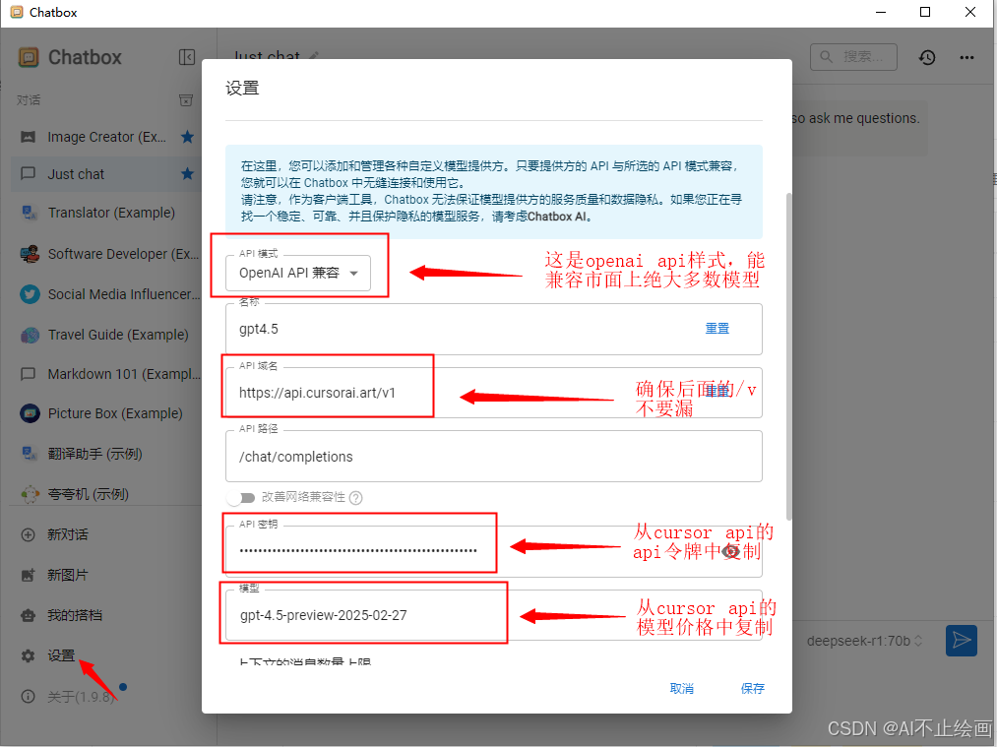The image size is (997, 747).
Task: Click the Chatbox logo in sidebar
Action: tap(29, 57)
